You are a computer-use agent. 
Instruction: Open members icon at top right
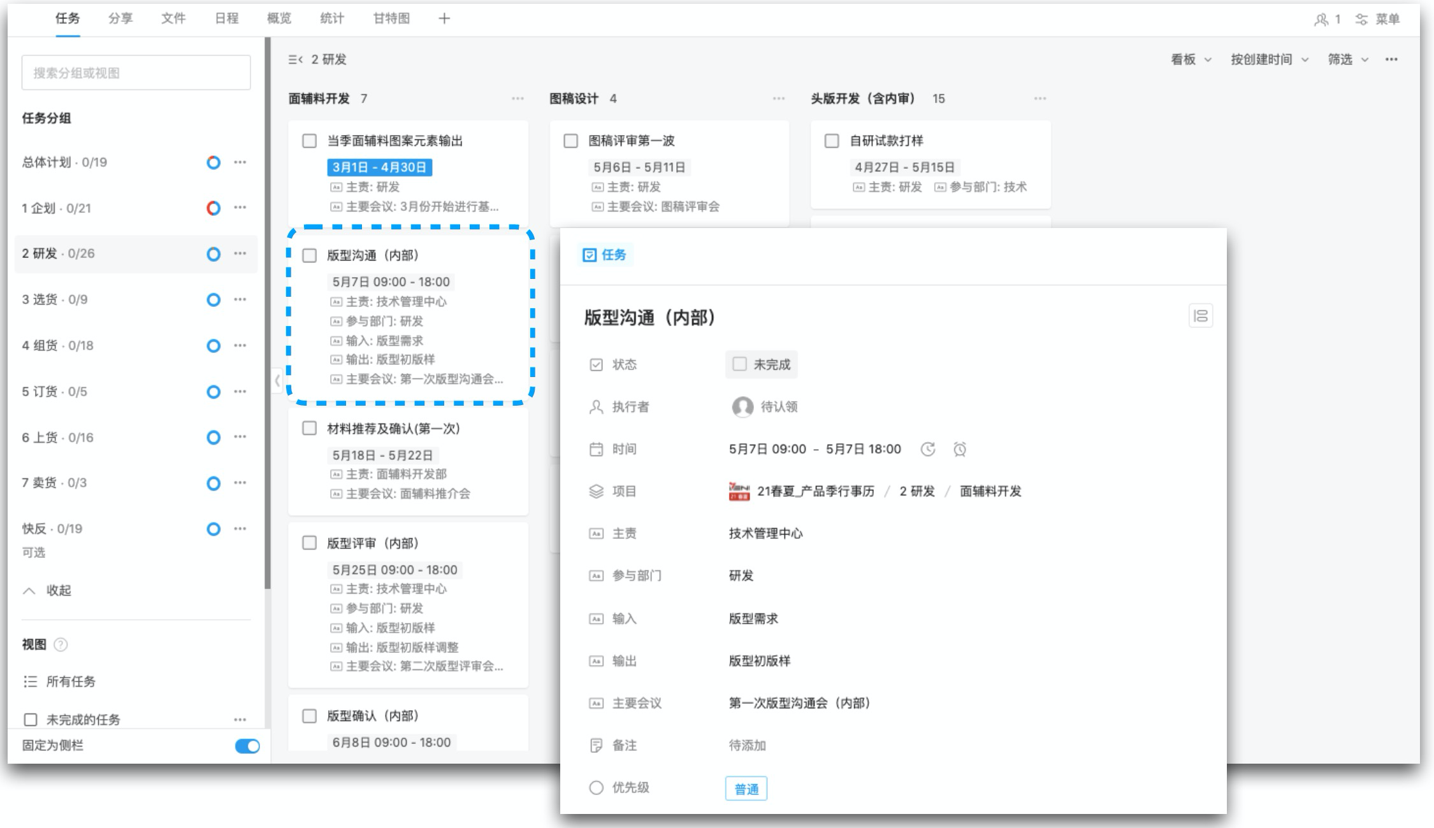pos(1321,20)
